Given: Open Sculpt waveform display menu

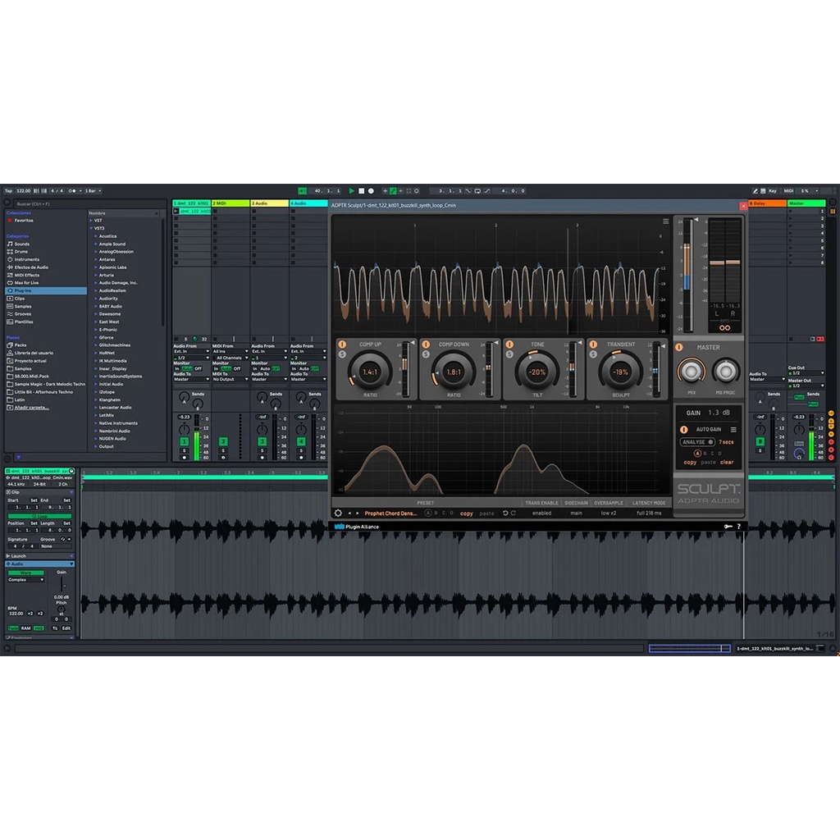Looking at the screenshot, I should click(665, 221).
